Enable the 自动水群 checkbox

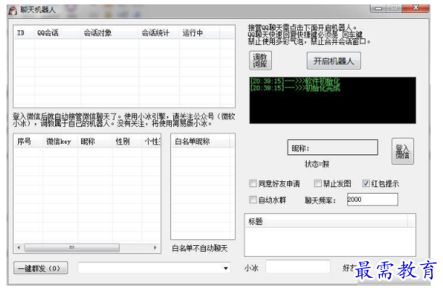point(253,199)
